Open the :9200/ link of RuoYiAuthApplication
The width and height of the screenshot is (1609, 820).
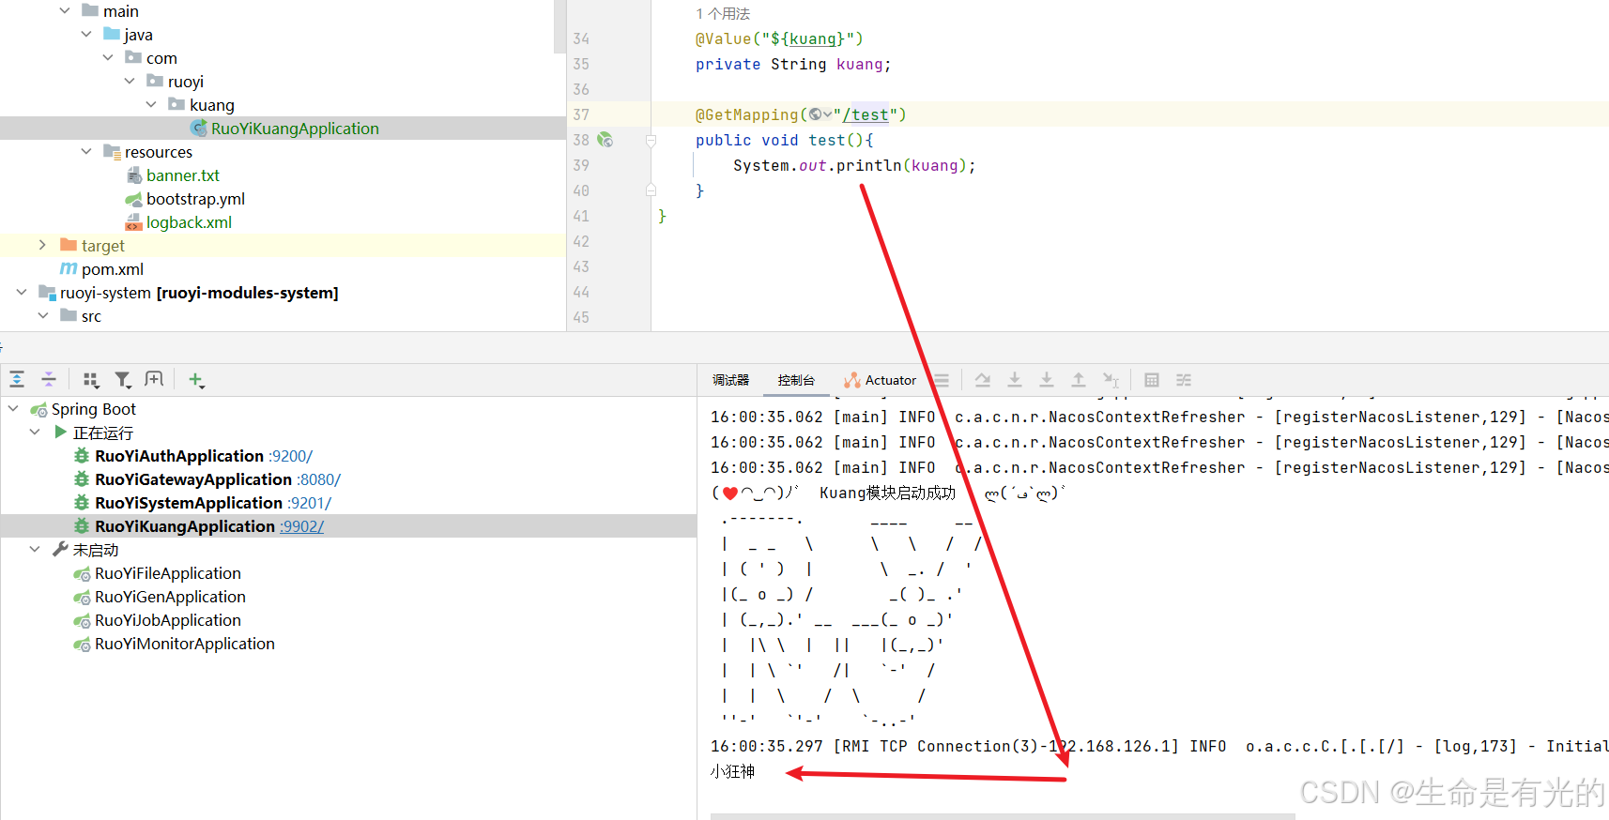[x=290, y=456]
